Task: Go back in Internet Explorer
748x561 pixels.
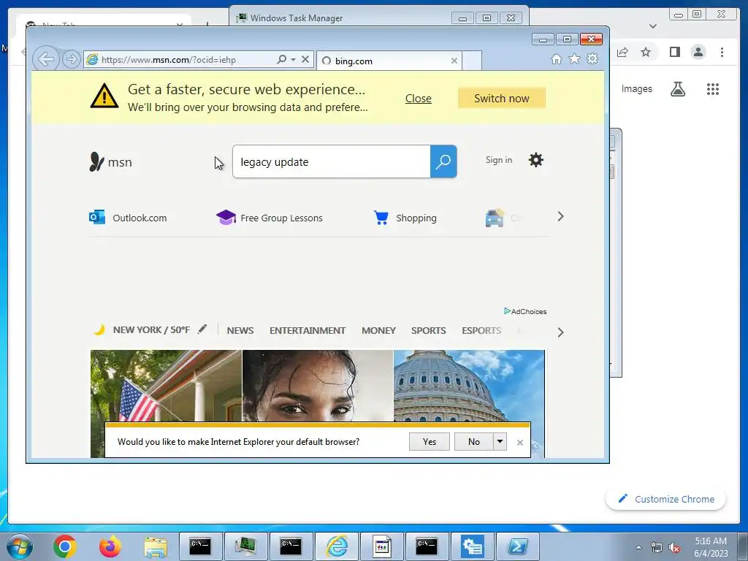Action: click(46, 59)
